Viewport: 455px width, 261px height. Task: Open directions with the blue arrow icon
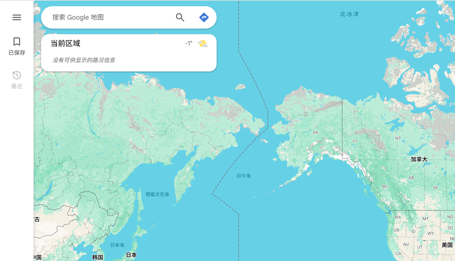(x=204, y=17)
